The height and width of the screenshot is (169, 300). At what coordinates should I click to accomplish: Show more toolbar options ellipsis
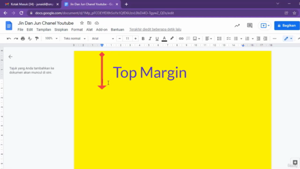click(x=275, y=38)
